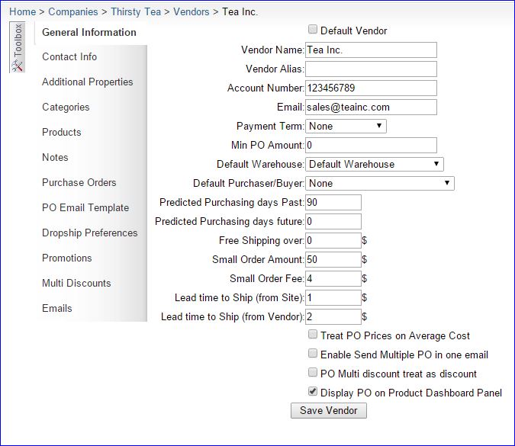Click the Predicted Purchasing days Past field
The height and width of the screenshot is (446, 515).
333,202
